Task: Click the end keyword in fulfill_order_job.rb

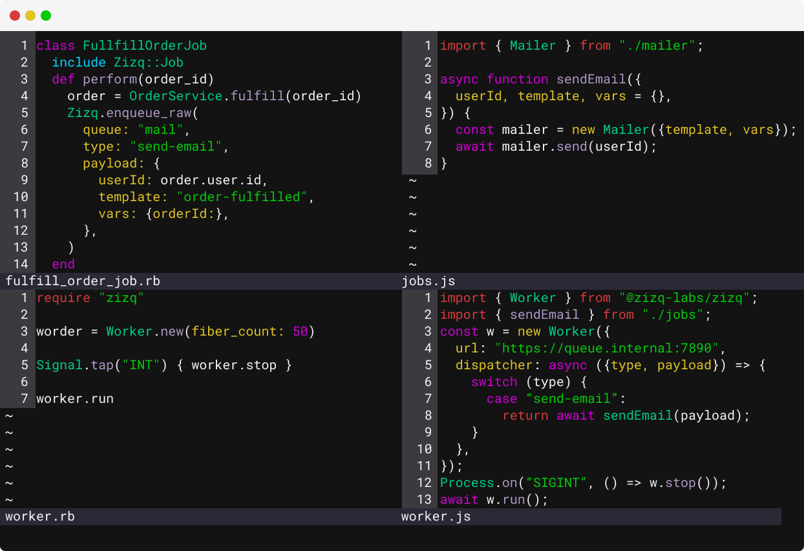Action: point(63,264)
